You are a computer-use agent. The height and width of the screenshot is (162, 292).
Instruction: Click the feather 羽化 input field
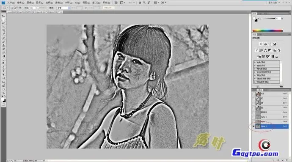pyautogui.click(x=32, y=8)
